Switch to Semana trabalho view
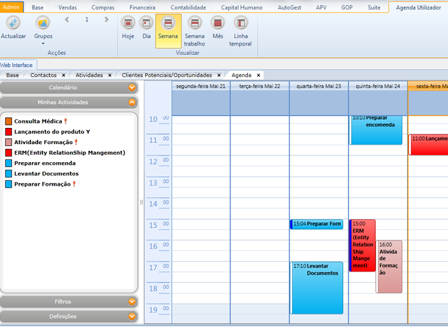The height and width of the screenshot is (327, 448). 194,23
